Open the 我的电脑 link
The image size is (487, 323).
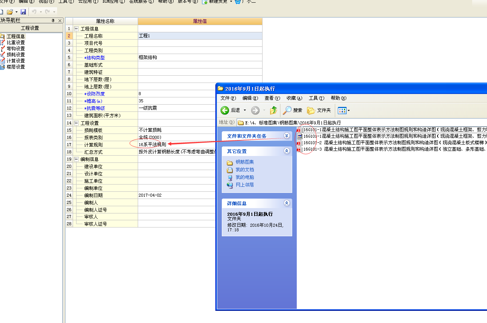click(x=245, y=177)
